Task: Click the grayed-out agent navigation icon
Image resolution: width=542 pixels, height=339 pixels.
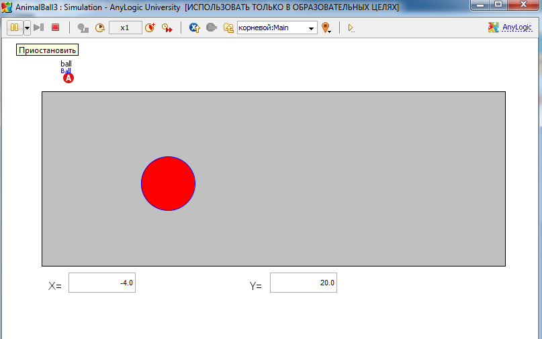Action: click(x=211, y=28)
